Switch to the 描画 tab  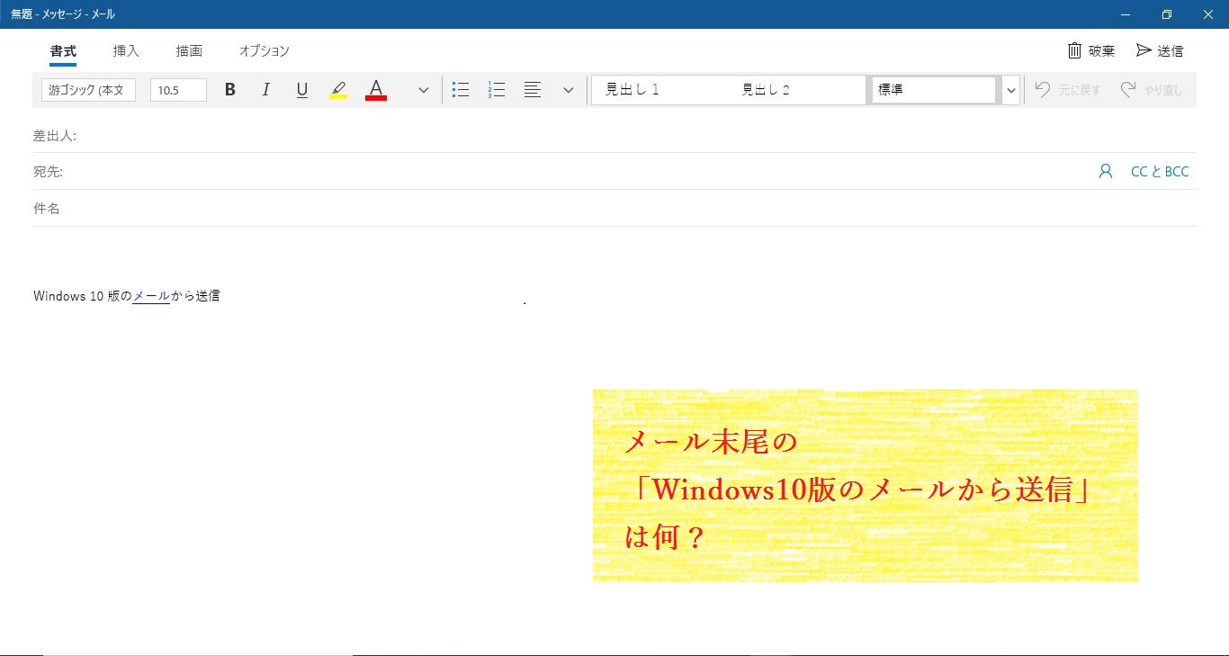189,51
